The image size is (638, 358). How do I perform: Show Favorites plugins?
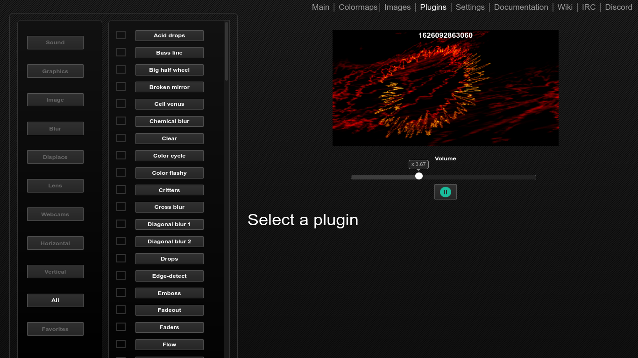click(55, 329)
